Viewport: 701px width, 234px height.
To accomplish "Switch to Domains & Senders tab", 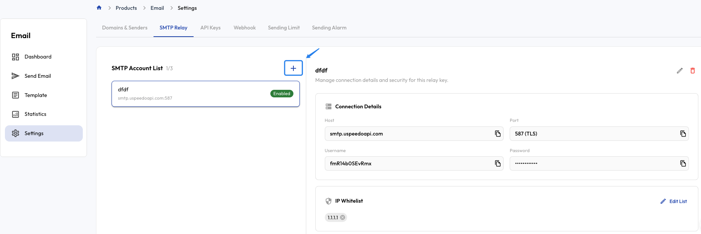I will tap(125, 28).
